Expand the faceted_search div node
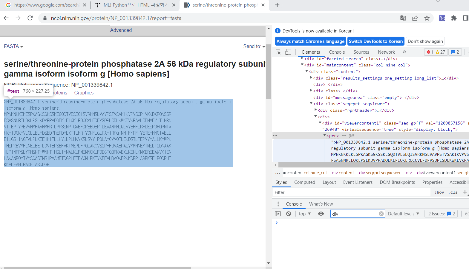Screen dimensions: 469x269 (x=302, y=58)
